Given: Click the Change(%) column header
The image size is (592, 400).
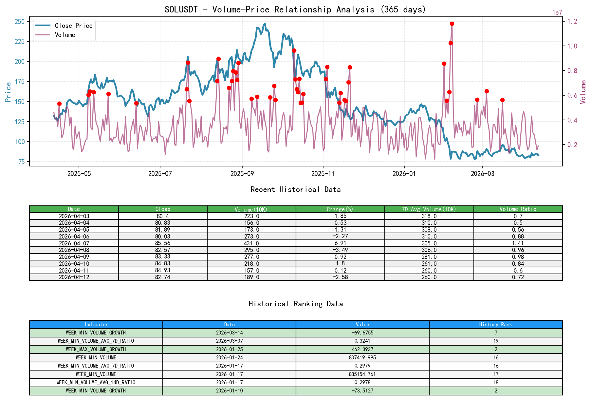Looking at the screenshot, I should [x=340, y=209].
